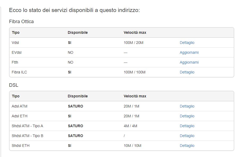Screen dimensions: 251x157
Task: Click the Fibra Ottica section heading
Action: point(21,22)
